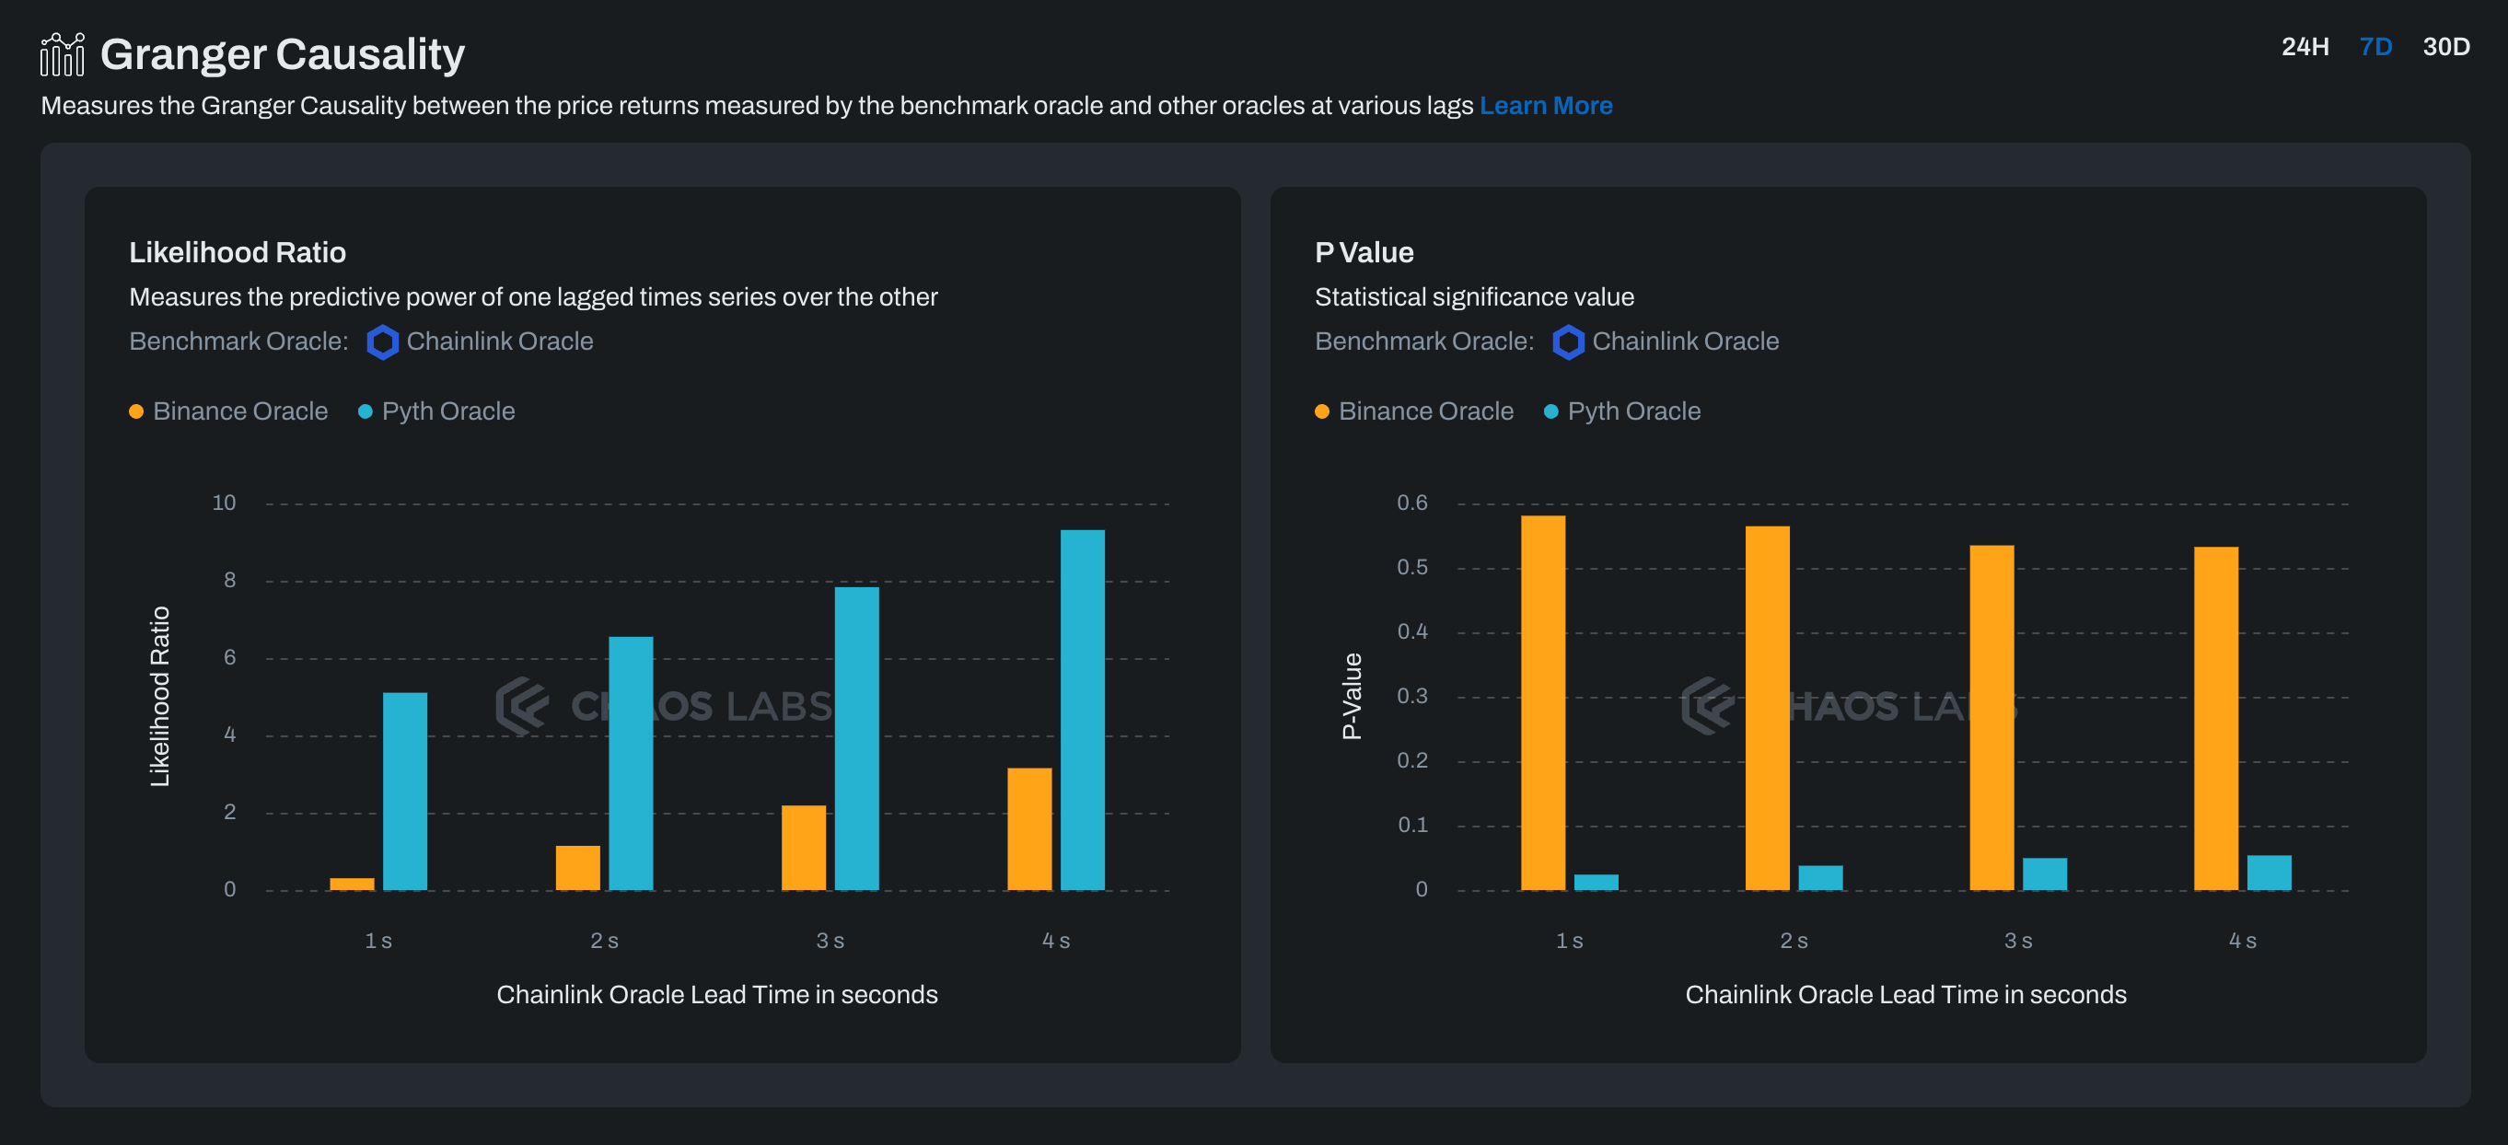Switch to the 30D time range
The height and width of the screenshot is (1145, 2508).
(x=2445, y=47)
